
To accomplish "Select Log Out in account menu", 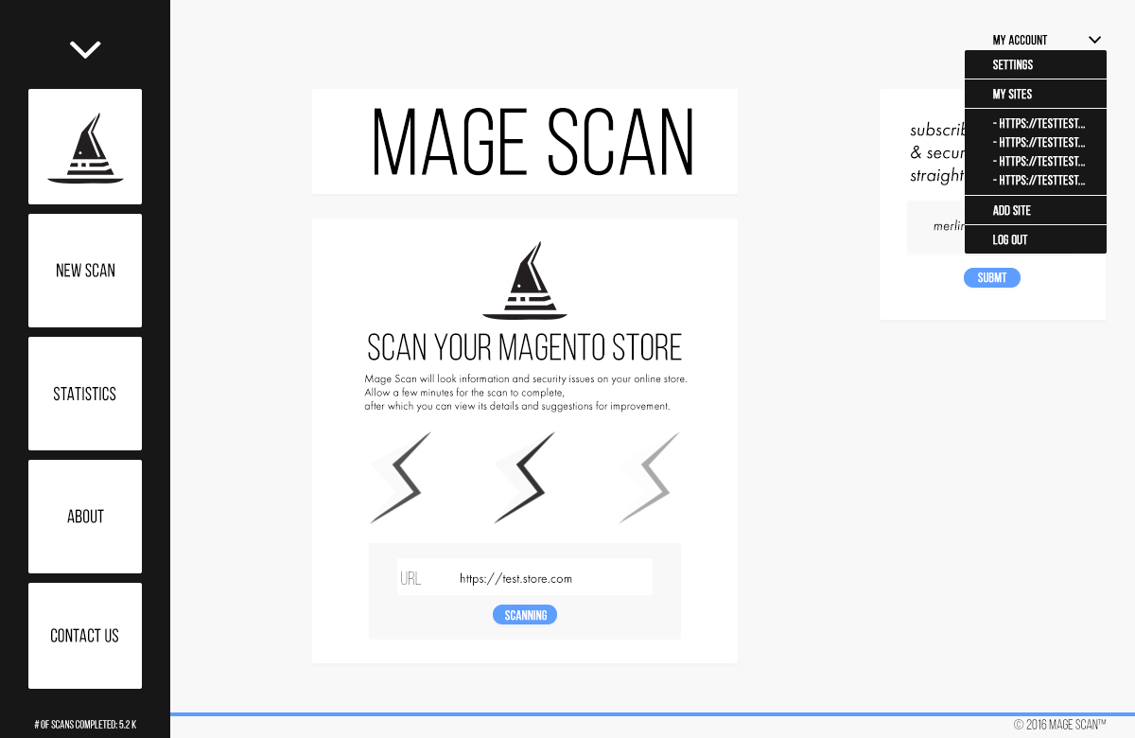I will pyautogui.click(x=1036, y=239).
